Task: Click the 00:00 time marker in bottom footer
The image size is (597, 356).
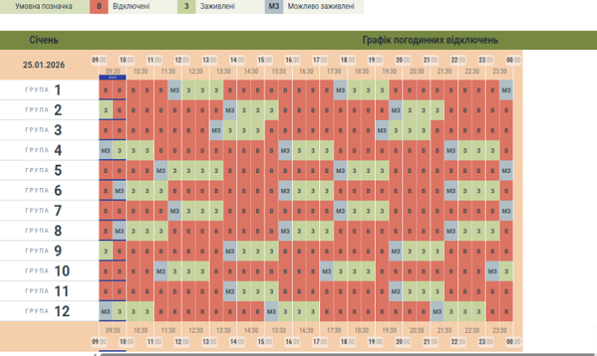Action: click(513, 341)
